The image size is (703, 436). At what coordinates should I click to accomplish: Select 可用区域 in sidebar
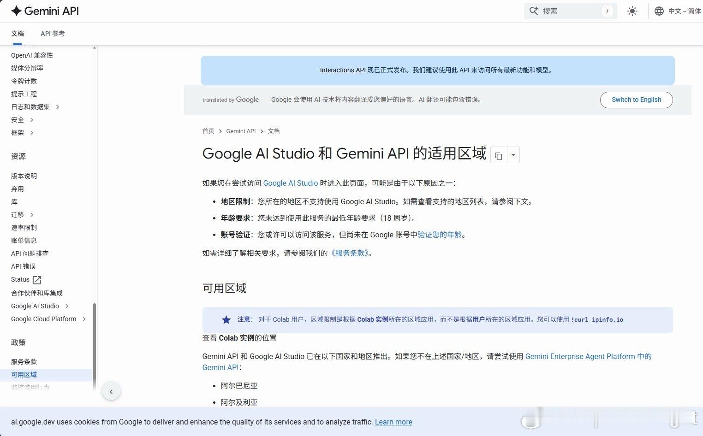coord(46,375)
